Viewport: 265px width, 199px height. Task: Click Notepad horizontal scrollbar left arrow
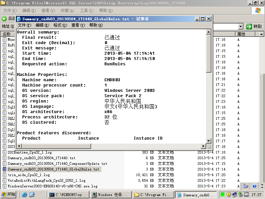pyautogui.click(x=19, y=146)
